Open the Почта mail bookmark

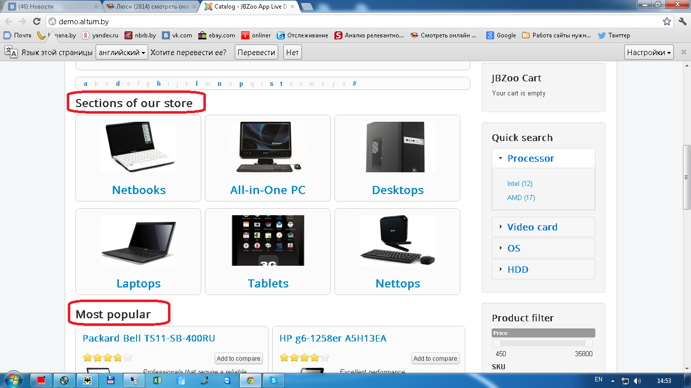point(18,35)
